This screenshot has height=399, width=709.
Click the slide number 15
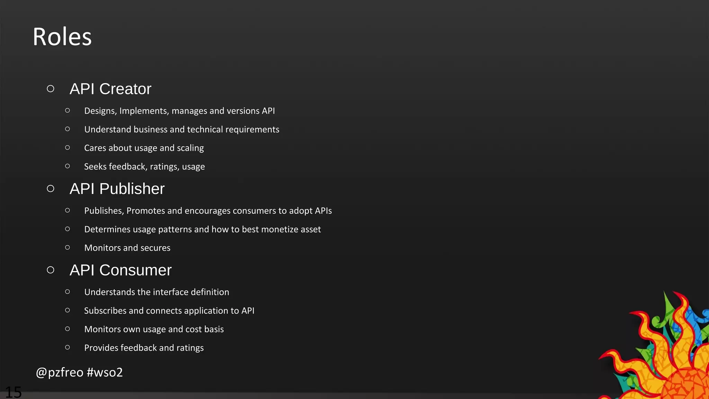point(13,392)
